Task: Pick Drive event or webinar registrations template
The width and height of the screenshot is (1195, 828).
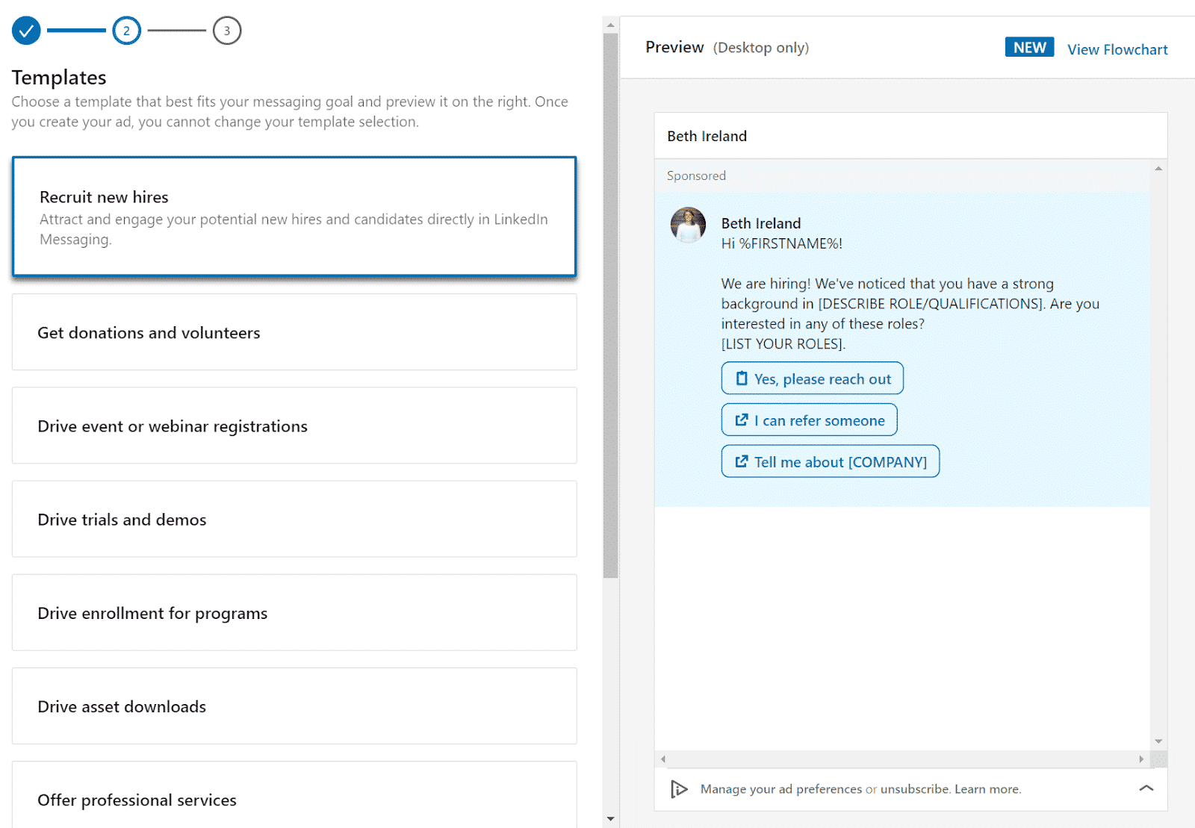Action: coord(294,426)
